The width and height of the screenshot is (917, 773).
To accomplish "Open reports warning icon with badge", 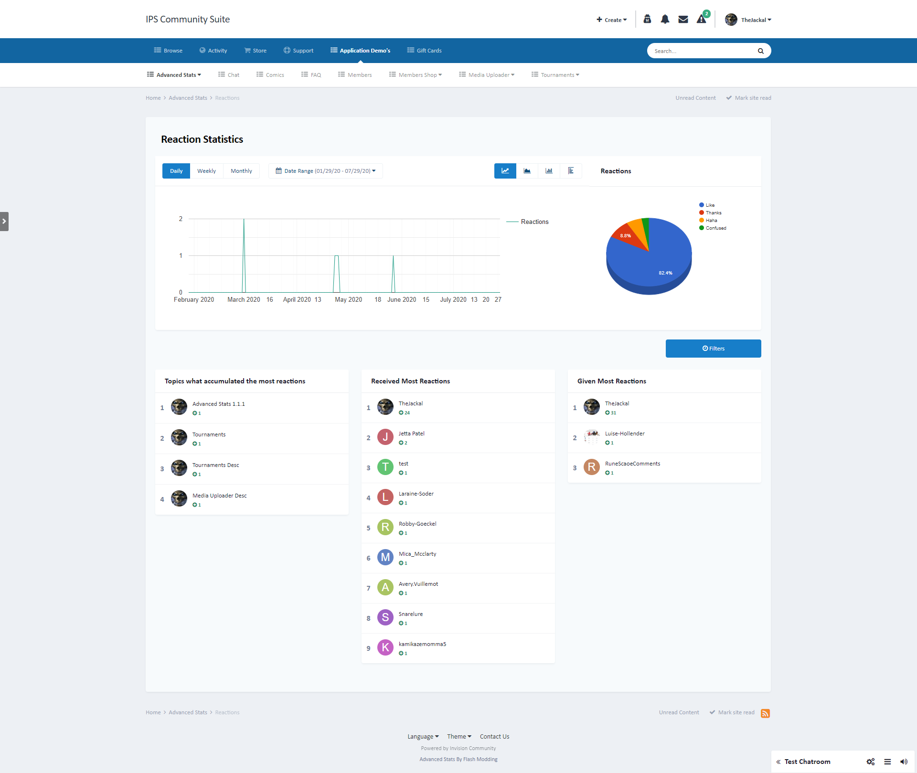I will pyautogui.click(x=701, y=20).
